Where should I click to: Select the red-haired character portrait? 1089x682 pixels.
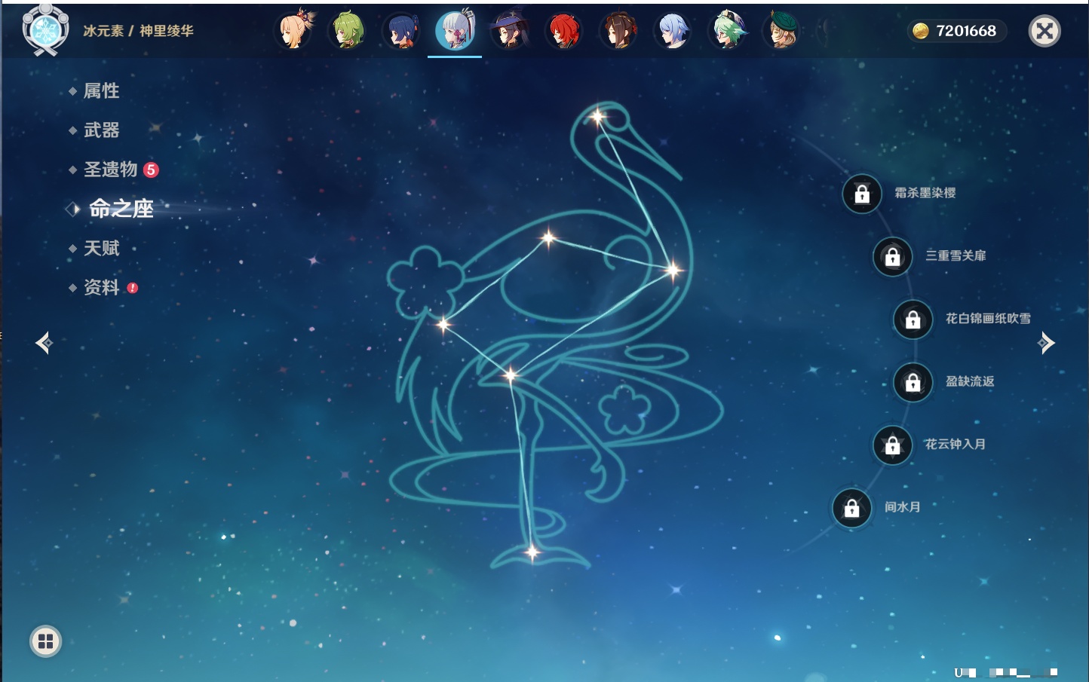[x=564, y=31]
